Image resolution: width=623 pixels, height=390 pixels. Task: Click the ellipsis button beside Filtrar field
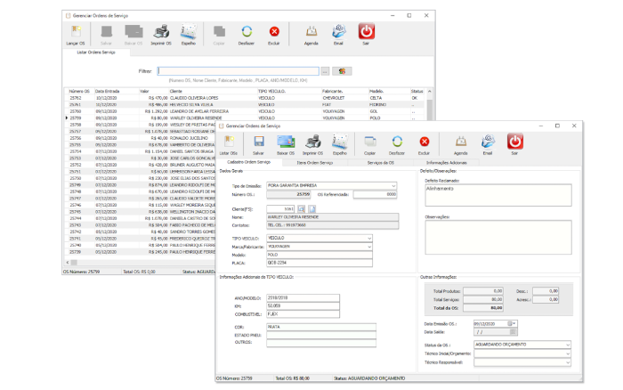tap(325, 71)
